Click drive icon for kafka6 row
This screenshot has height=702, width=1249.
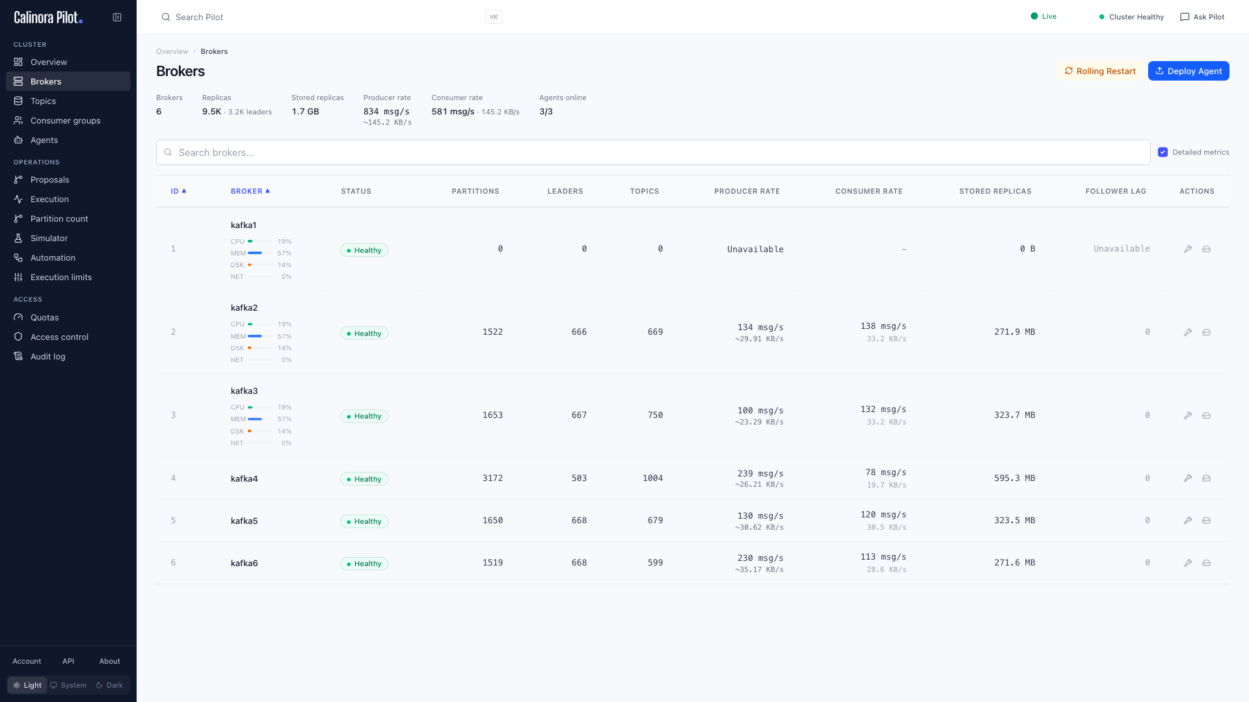(1206, 563)
